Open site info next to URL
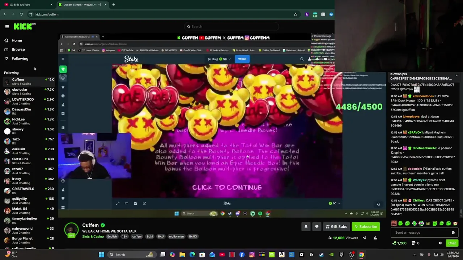The image size is (463, 260). click(31, 14)
